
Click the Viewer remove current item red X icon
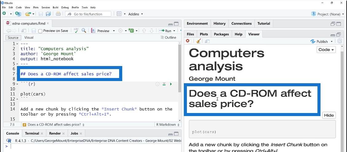click(x=188, y=41)
